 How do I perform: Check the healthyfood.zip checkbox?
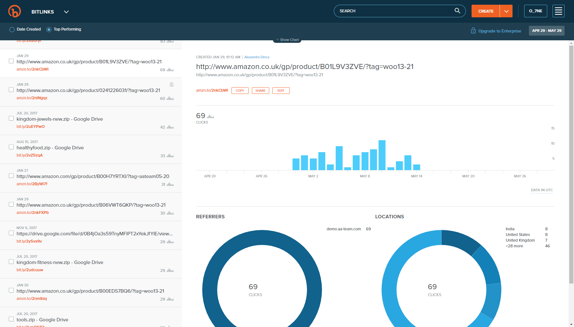click(x=11, y=147)
